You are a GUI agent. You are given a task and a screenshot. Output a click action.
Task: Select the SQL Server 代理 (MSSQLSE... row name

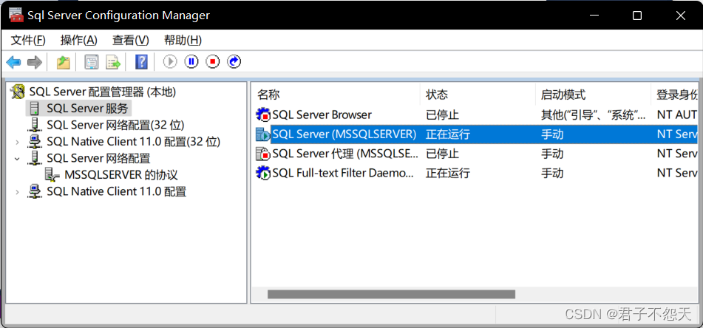[x=345, y=154]
